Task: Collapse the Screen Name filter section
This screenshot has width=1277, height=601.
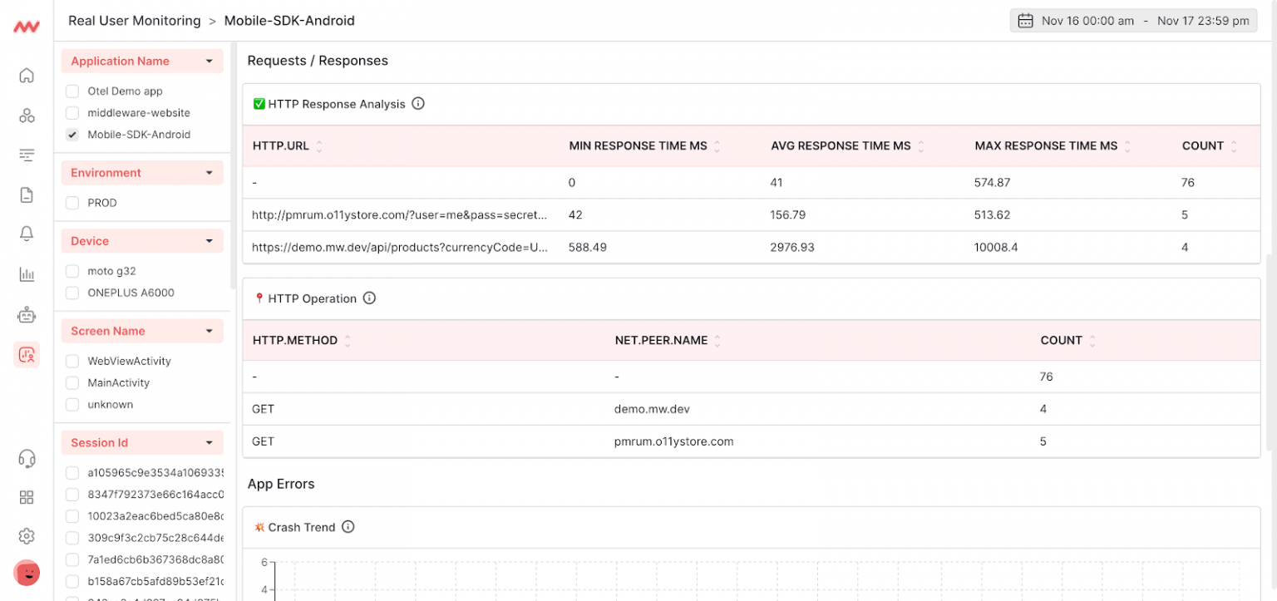Action: point(209,331)
